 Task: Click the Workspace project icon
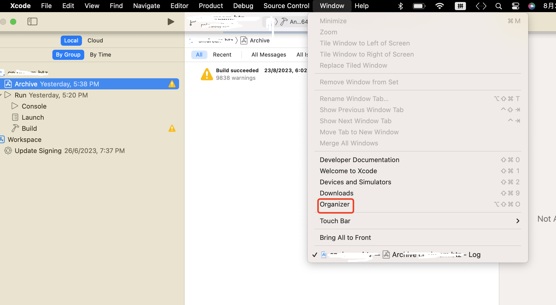[2, 139]
